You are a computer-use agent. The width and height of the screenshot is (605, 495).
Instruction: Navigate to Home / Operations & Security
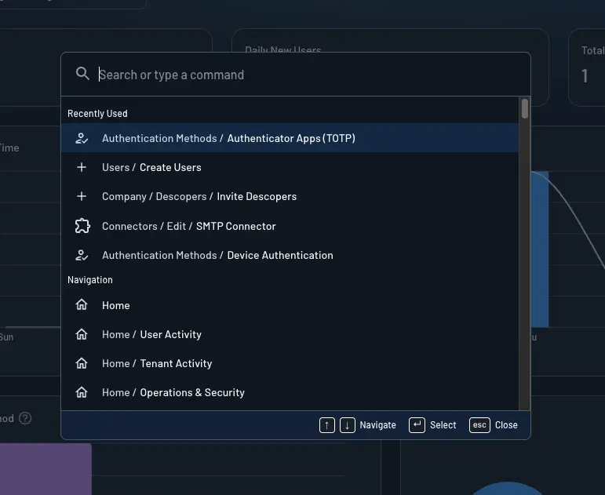click(290, 392)
